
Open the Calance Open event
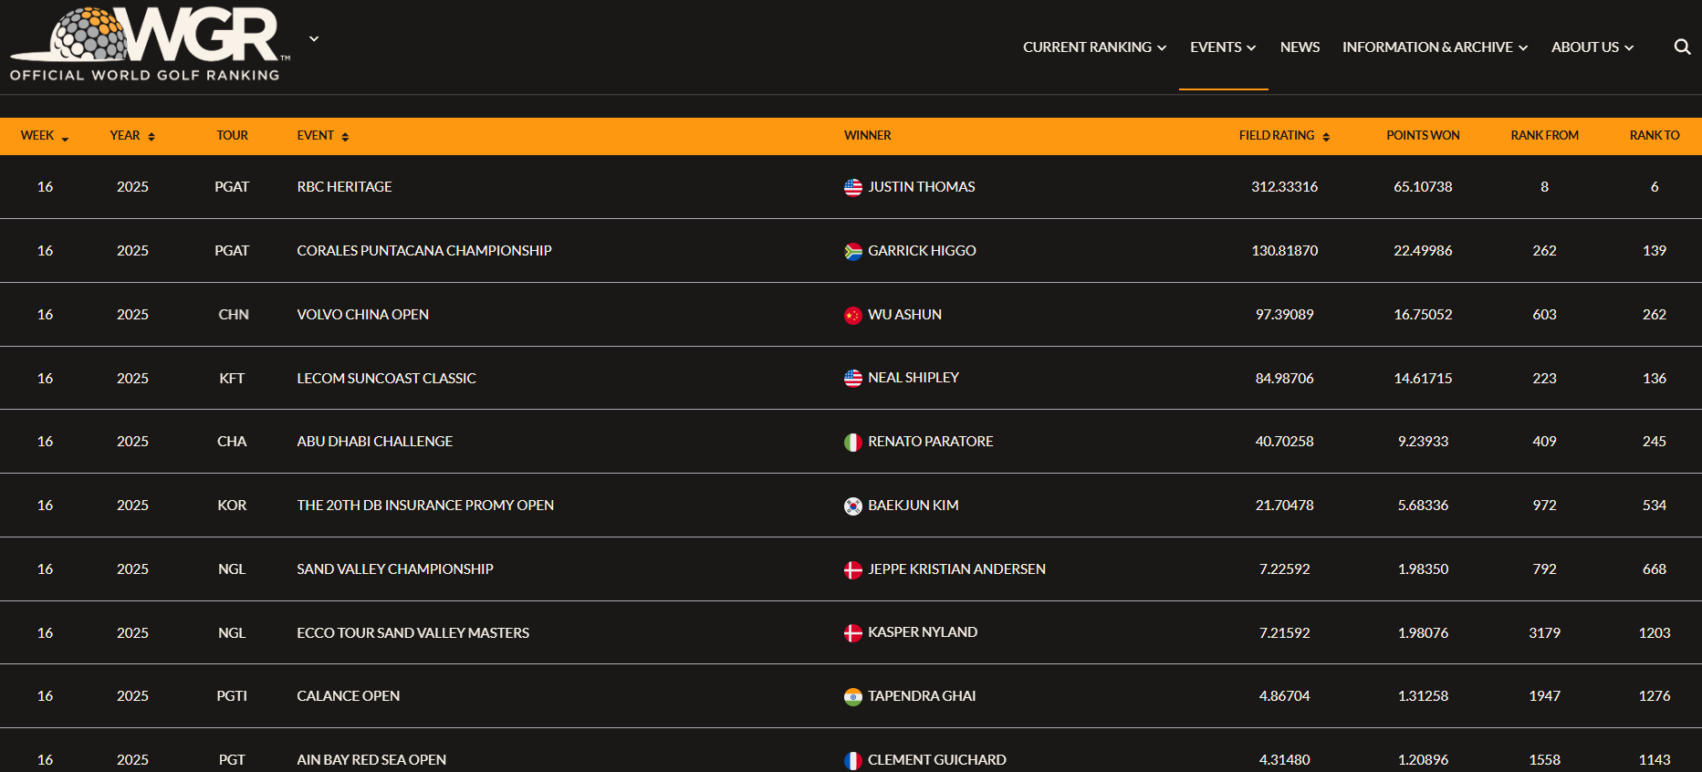(x=348, y=695)
